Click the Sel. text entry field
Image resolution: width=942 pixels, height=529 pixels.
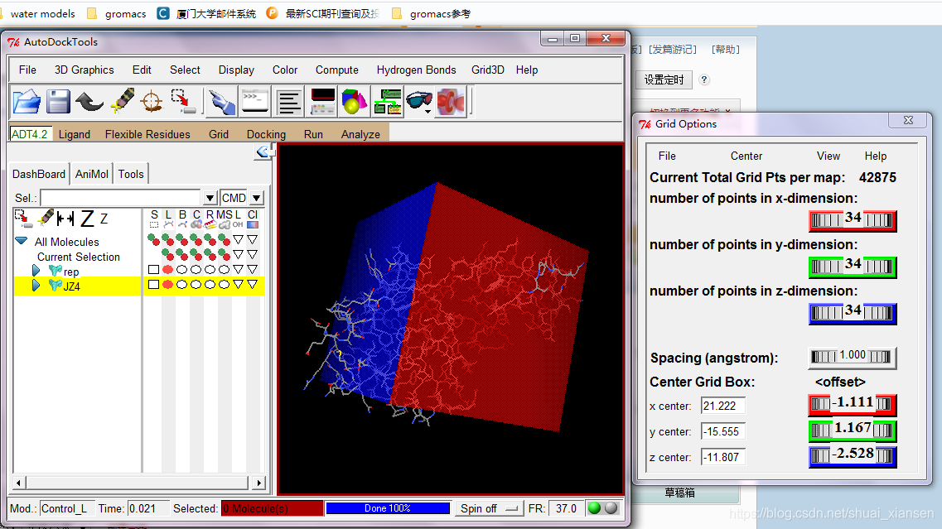(120, 198)
